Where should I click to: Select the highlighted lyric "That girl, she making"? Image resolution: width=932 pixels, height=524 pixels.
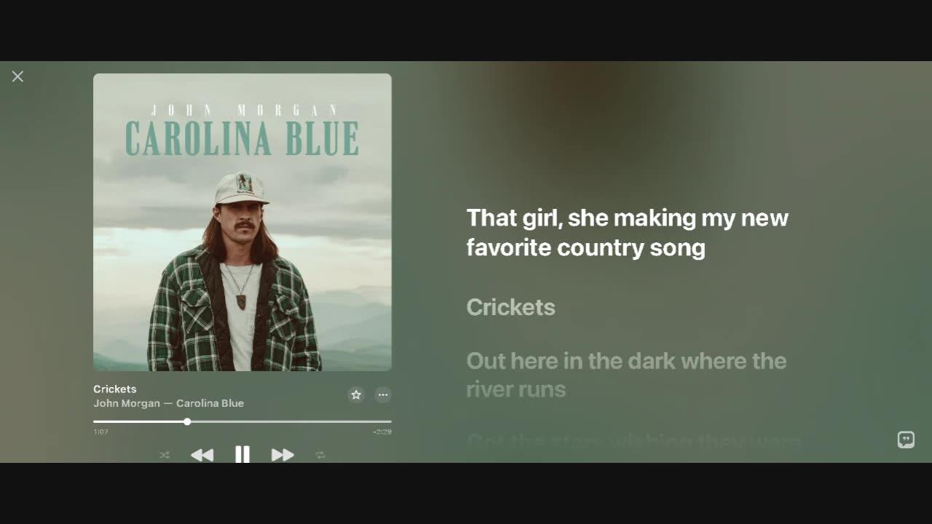627,232
